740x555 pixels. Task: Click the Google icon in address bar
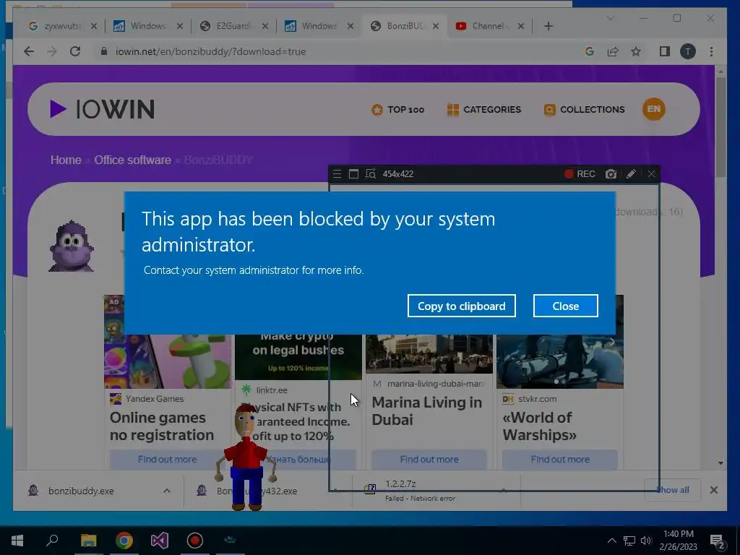point(590,51)
